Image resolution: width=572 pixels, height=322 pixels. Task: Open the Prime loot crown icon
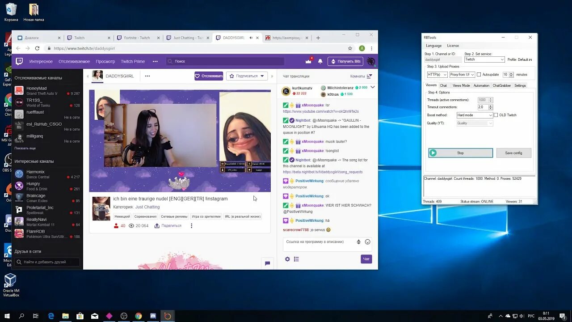pyautogui.click(x=308, y=61)
